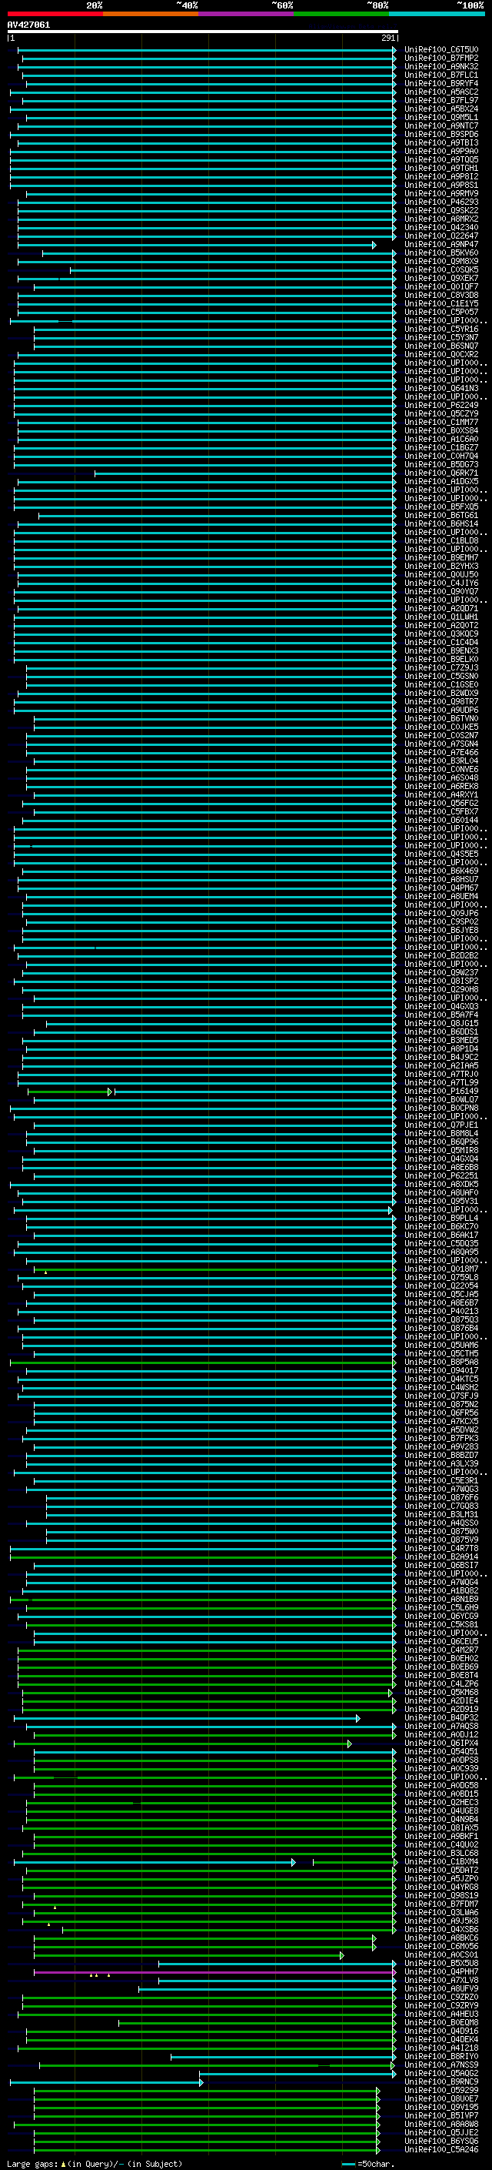Click the green alignment bar for UniRef100_P16149
492x2170 pixels.
(x=70, y=1092)
